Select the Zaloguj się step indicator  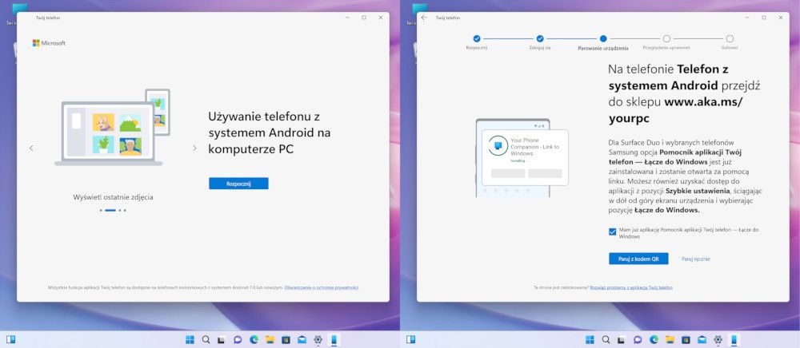tap(540, 38)
